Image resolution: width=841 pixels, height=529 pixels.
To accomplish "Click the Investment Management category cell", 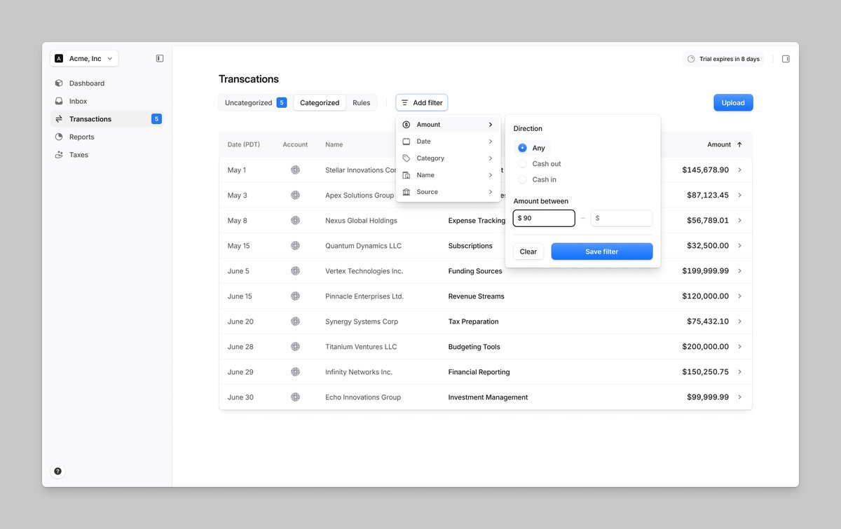I will click(x=488, y=397).
